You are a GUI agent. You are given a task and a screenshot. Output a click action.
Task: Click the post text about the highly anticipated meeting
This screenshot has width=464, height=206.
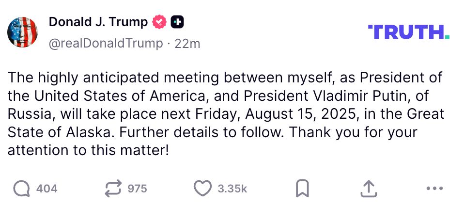point(225,78)
